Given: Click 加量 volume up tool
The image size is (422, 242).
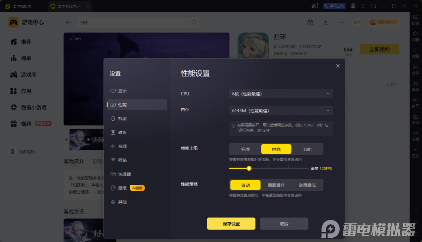Looking at the screenshot, I should 415,36.
